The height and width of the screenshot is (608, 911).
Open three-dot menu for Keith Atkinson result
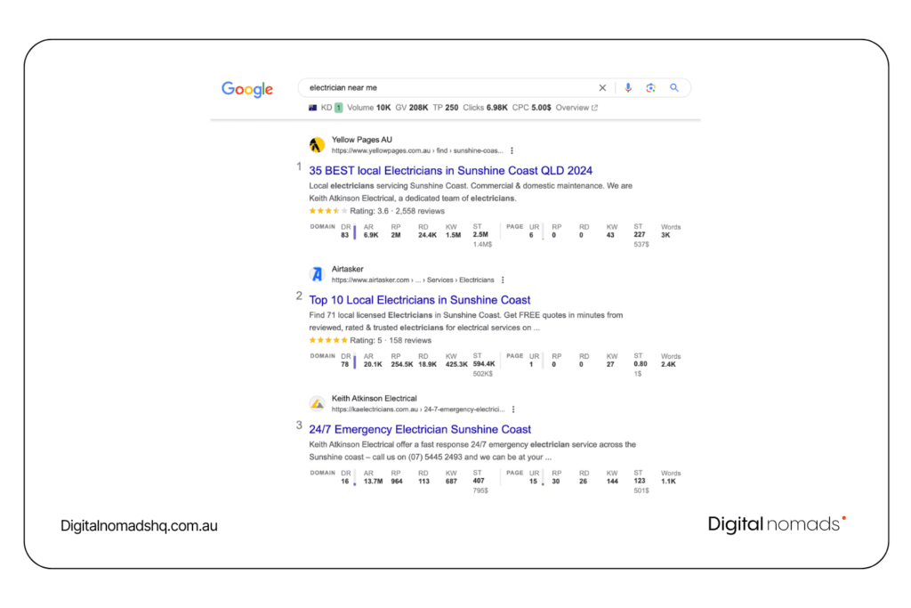click(x=513, y=409)
